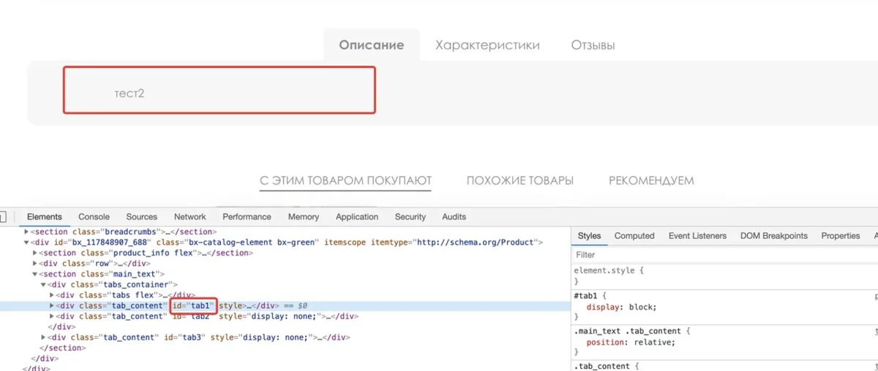
Task: Open the Audits tab
Action: click(x=454, y=217)
